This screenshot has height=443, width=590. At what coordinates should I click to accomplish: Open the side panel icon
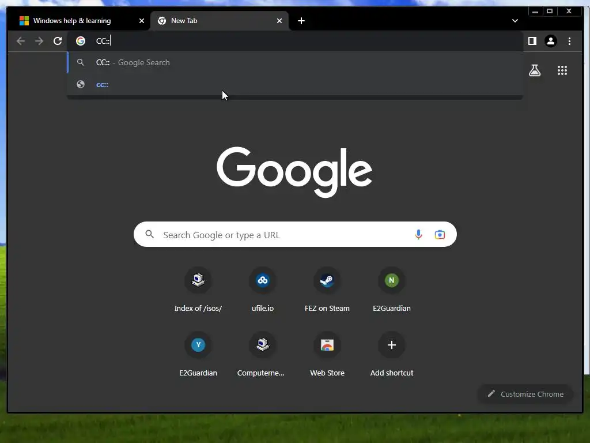pyautogui.click(x=532, y=41)
